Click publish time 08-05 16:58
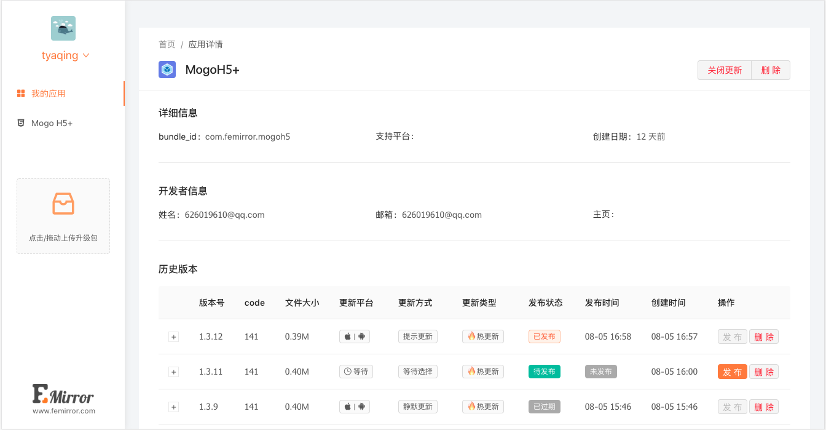This screenshot has height=430, width=826. pyautogui.click(x=608, y=336)
